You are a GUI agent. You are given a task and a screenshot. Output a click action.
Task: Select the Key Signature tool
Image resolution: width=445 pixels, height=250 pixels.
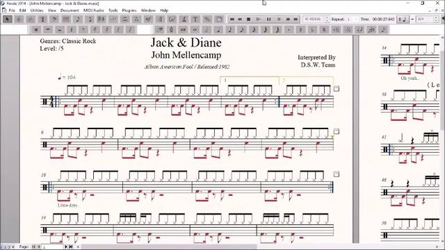(x=31, y=19)
